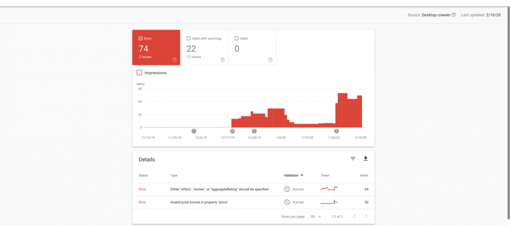This screenshot has height=226, width=510.
Task: Click timeline marker labeled 3 near 1/30/20
Action: coord(337,131)
